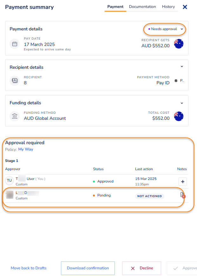Screen dimensions: 197x276
Task: Decline the payment
Action: pos(141,268)
